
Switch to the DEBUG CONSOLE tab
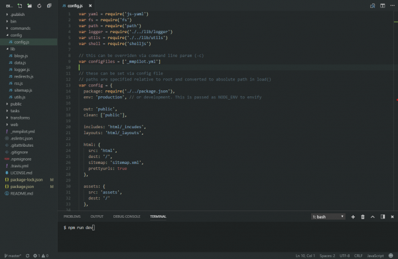pos(127,216)
